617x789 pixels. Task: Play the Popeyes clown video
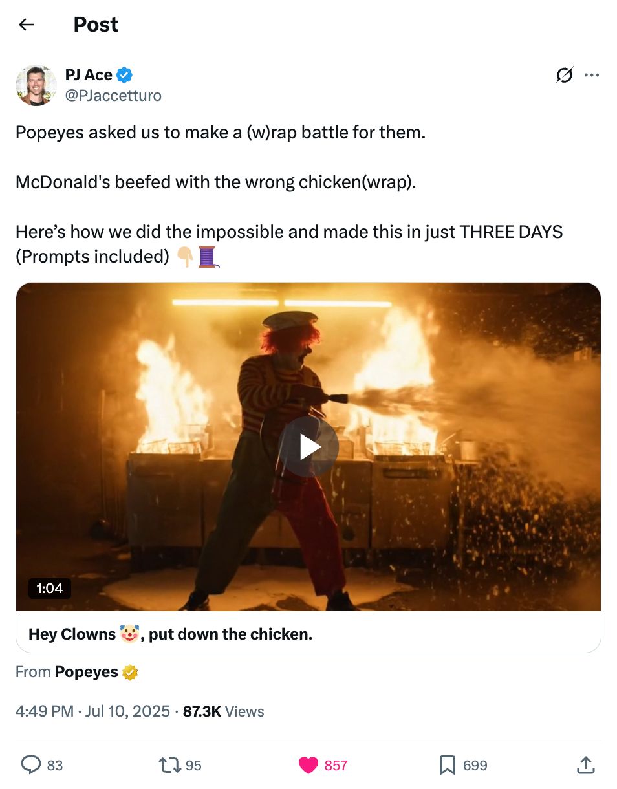(309, 446)
